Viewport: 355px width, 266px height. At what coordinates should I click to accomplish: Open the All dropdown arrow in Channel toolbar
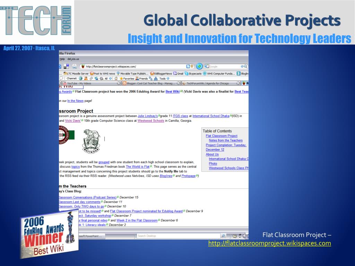[110, 79]
